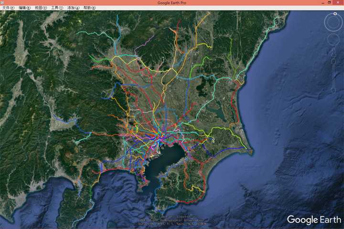344x229 pixels.
Task: Click the dense rail hub in central Tokyo
Action: (159, 134)
